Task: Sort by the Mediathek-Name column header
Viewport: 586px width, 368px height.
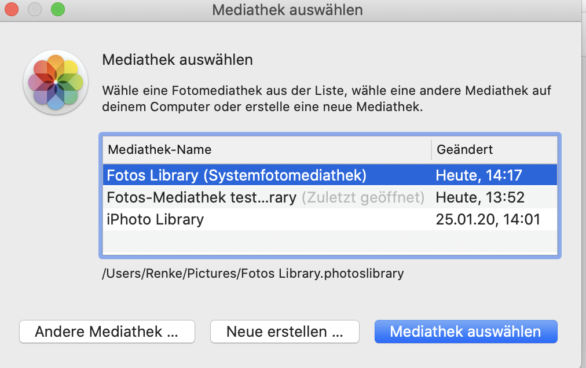Action: pos(160,150)
